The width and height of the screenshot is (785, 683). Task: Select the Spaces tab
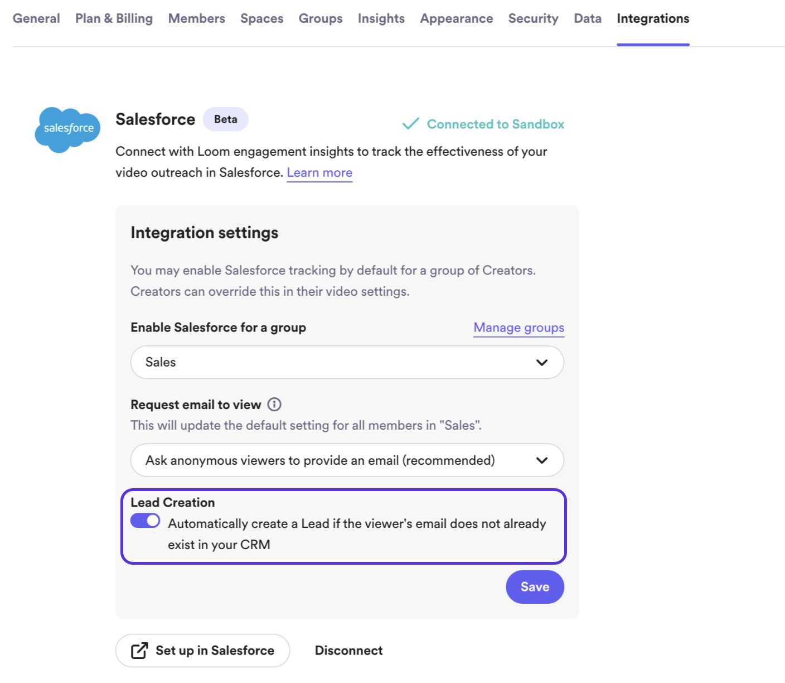(261, 18)
